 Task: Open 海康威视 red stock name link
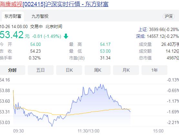11,4
